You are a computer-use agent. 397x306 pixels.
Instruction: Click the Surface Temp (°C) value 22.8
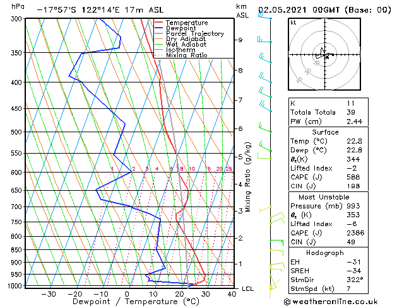point(355,141)
